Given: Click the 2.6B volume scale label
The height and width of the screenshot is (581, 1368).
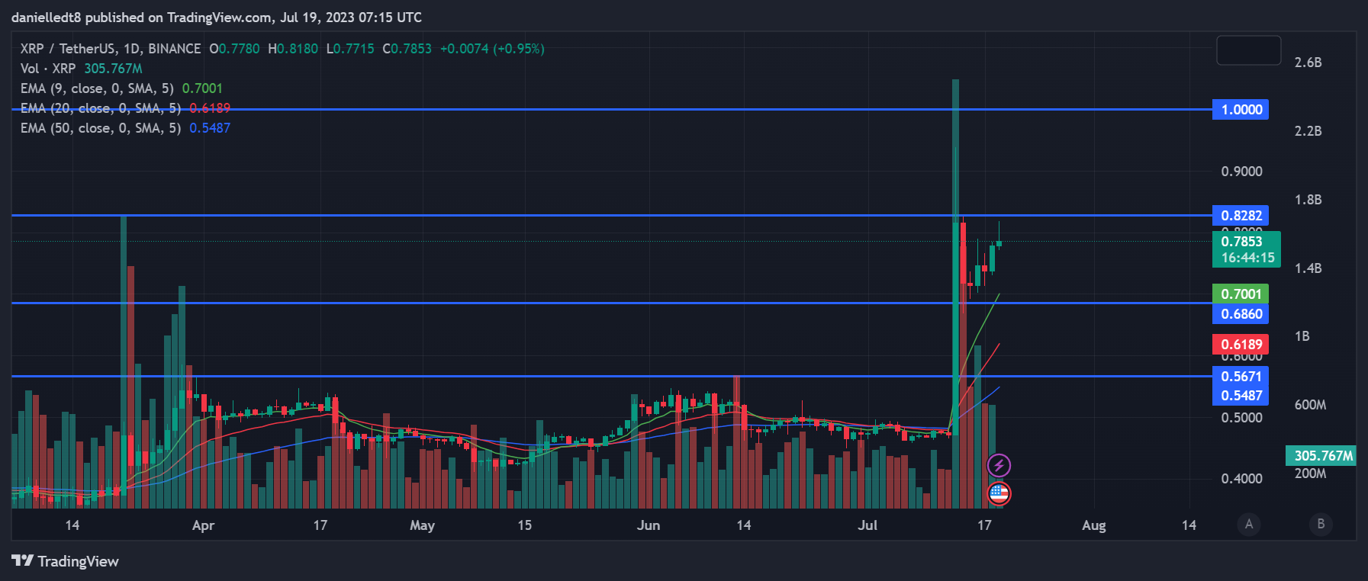Looking at the screenshot, I should pyautogui.click(x=1308, y=63).
